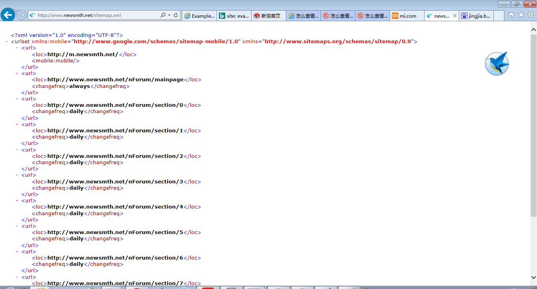Collapse the url node for section/4
Viewport: 537px width, 289px height.
[17, 200]
